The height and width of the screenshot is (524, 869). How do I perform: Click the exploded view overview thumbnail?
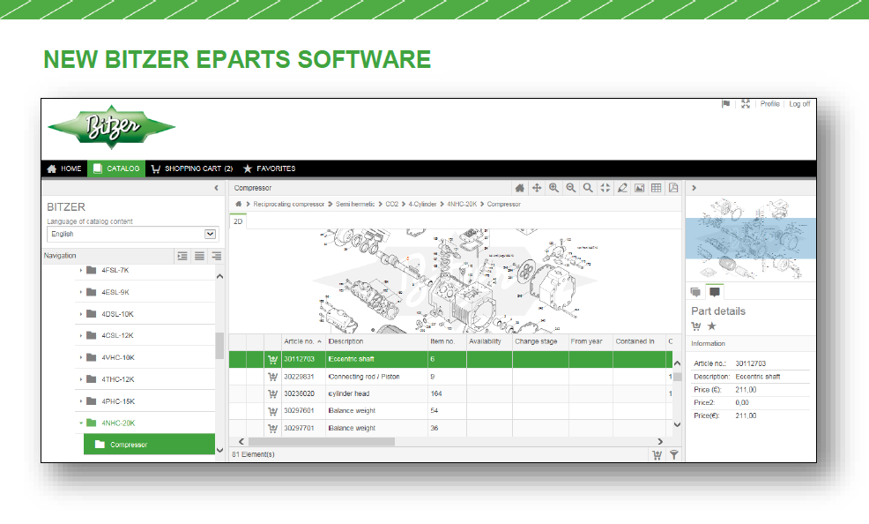tap(750, 238)
